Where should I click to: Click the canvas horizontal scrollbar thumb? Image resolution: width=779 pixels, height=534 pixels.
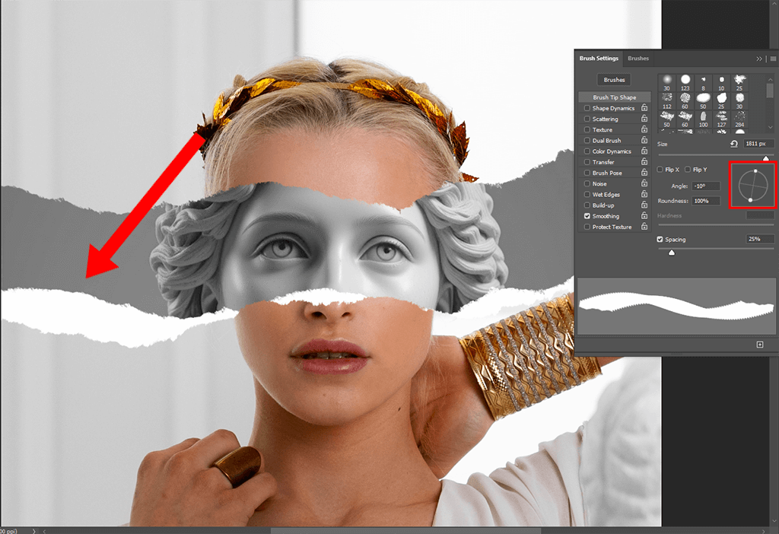(x=405, y=530)
